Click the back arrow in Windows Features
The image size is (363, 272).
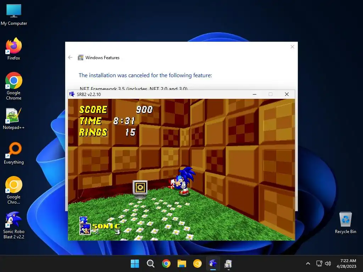coord(71,57)
